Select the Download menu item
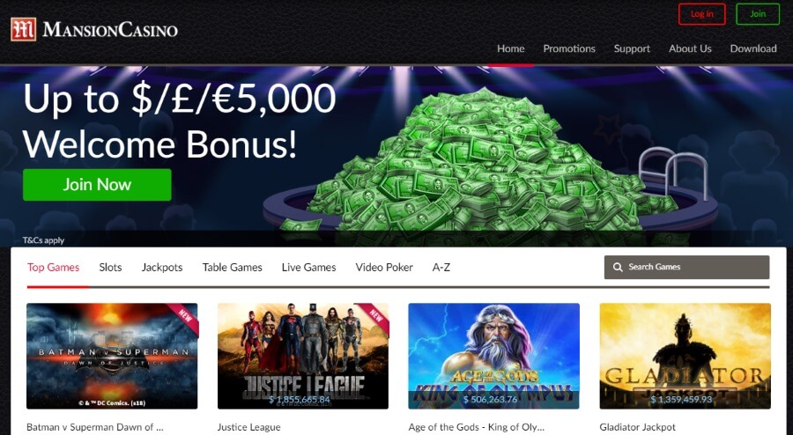793x435 pixels. coord(753,48)
